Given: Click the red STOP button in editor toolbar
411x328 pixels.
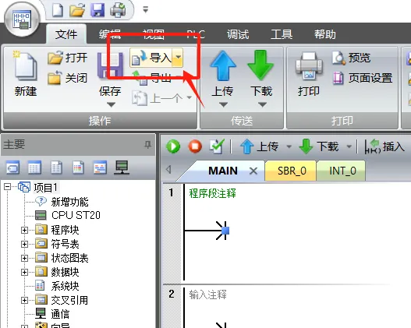Looking at the screenshot, I should point(195,146).
